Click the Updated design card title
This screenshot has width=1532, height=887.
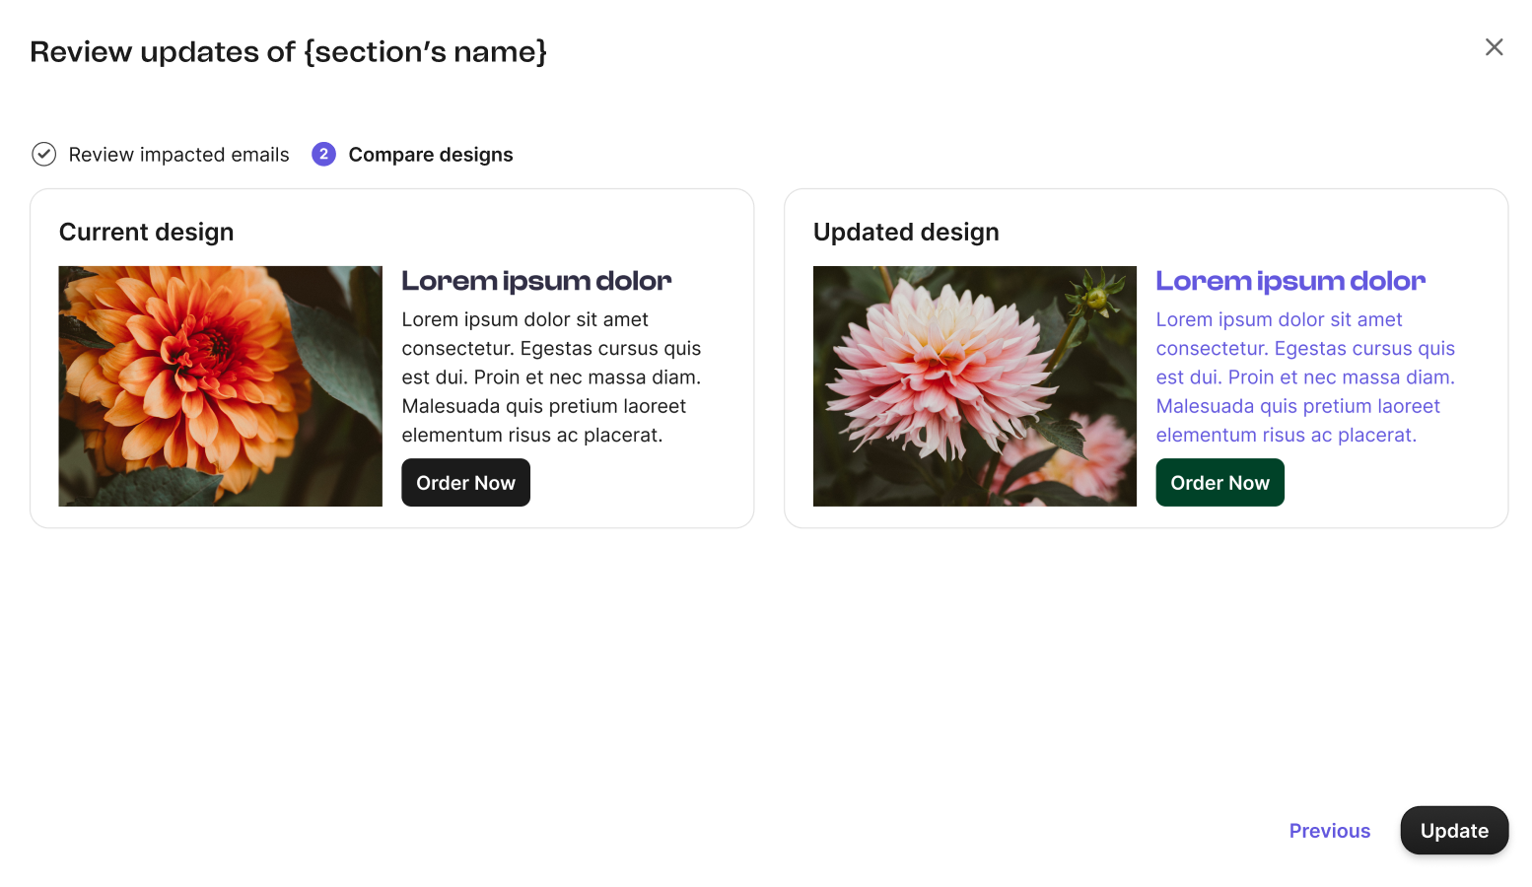pyautogui.click(x=906, y=232)
